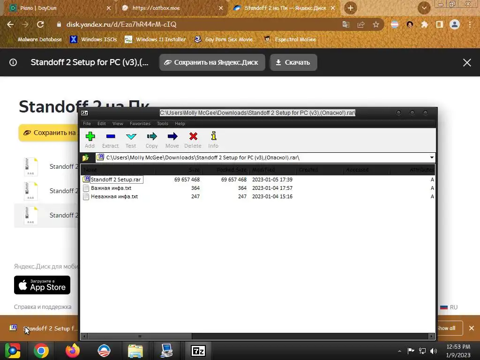
Task: Select the Move toolbar icon
Action: point(172,140)
